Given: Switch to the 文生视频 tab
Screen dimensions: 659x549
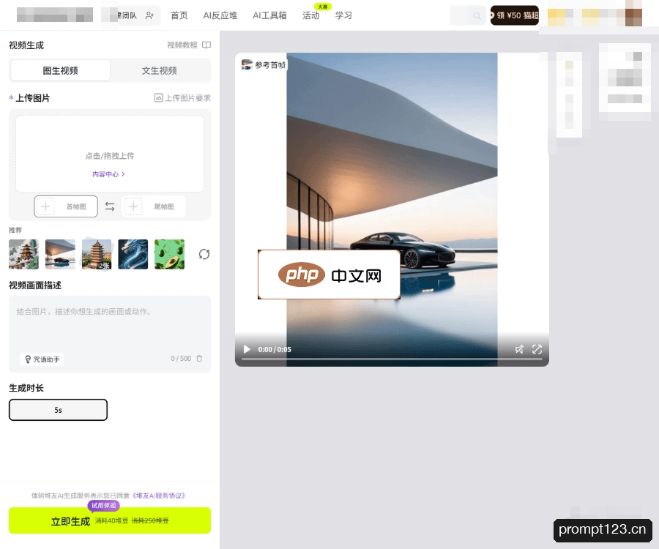Looking at the screenshot, I should pyautogui.click(x=160, y=70).
